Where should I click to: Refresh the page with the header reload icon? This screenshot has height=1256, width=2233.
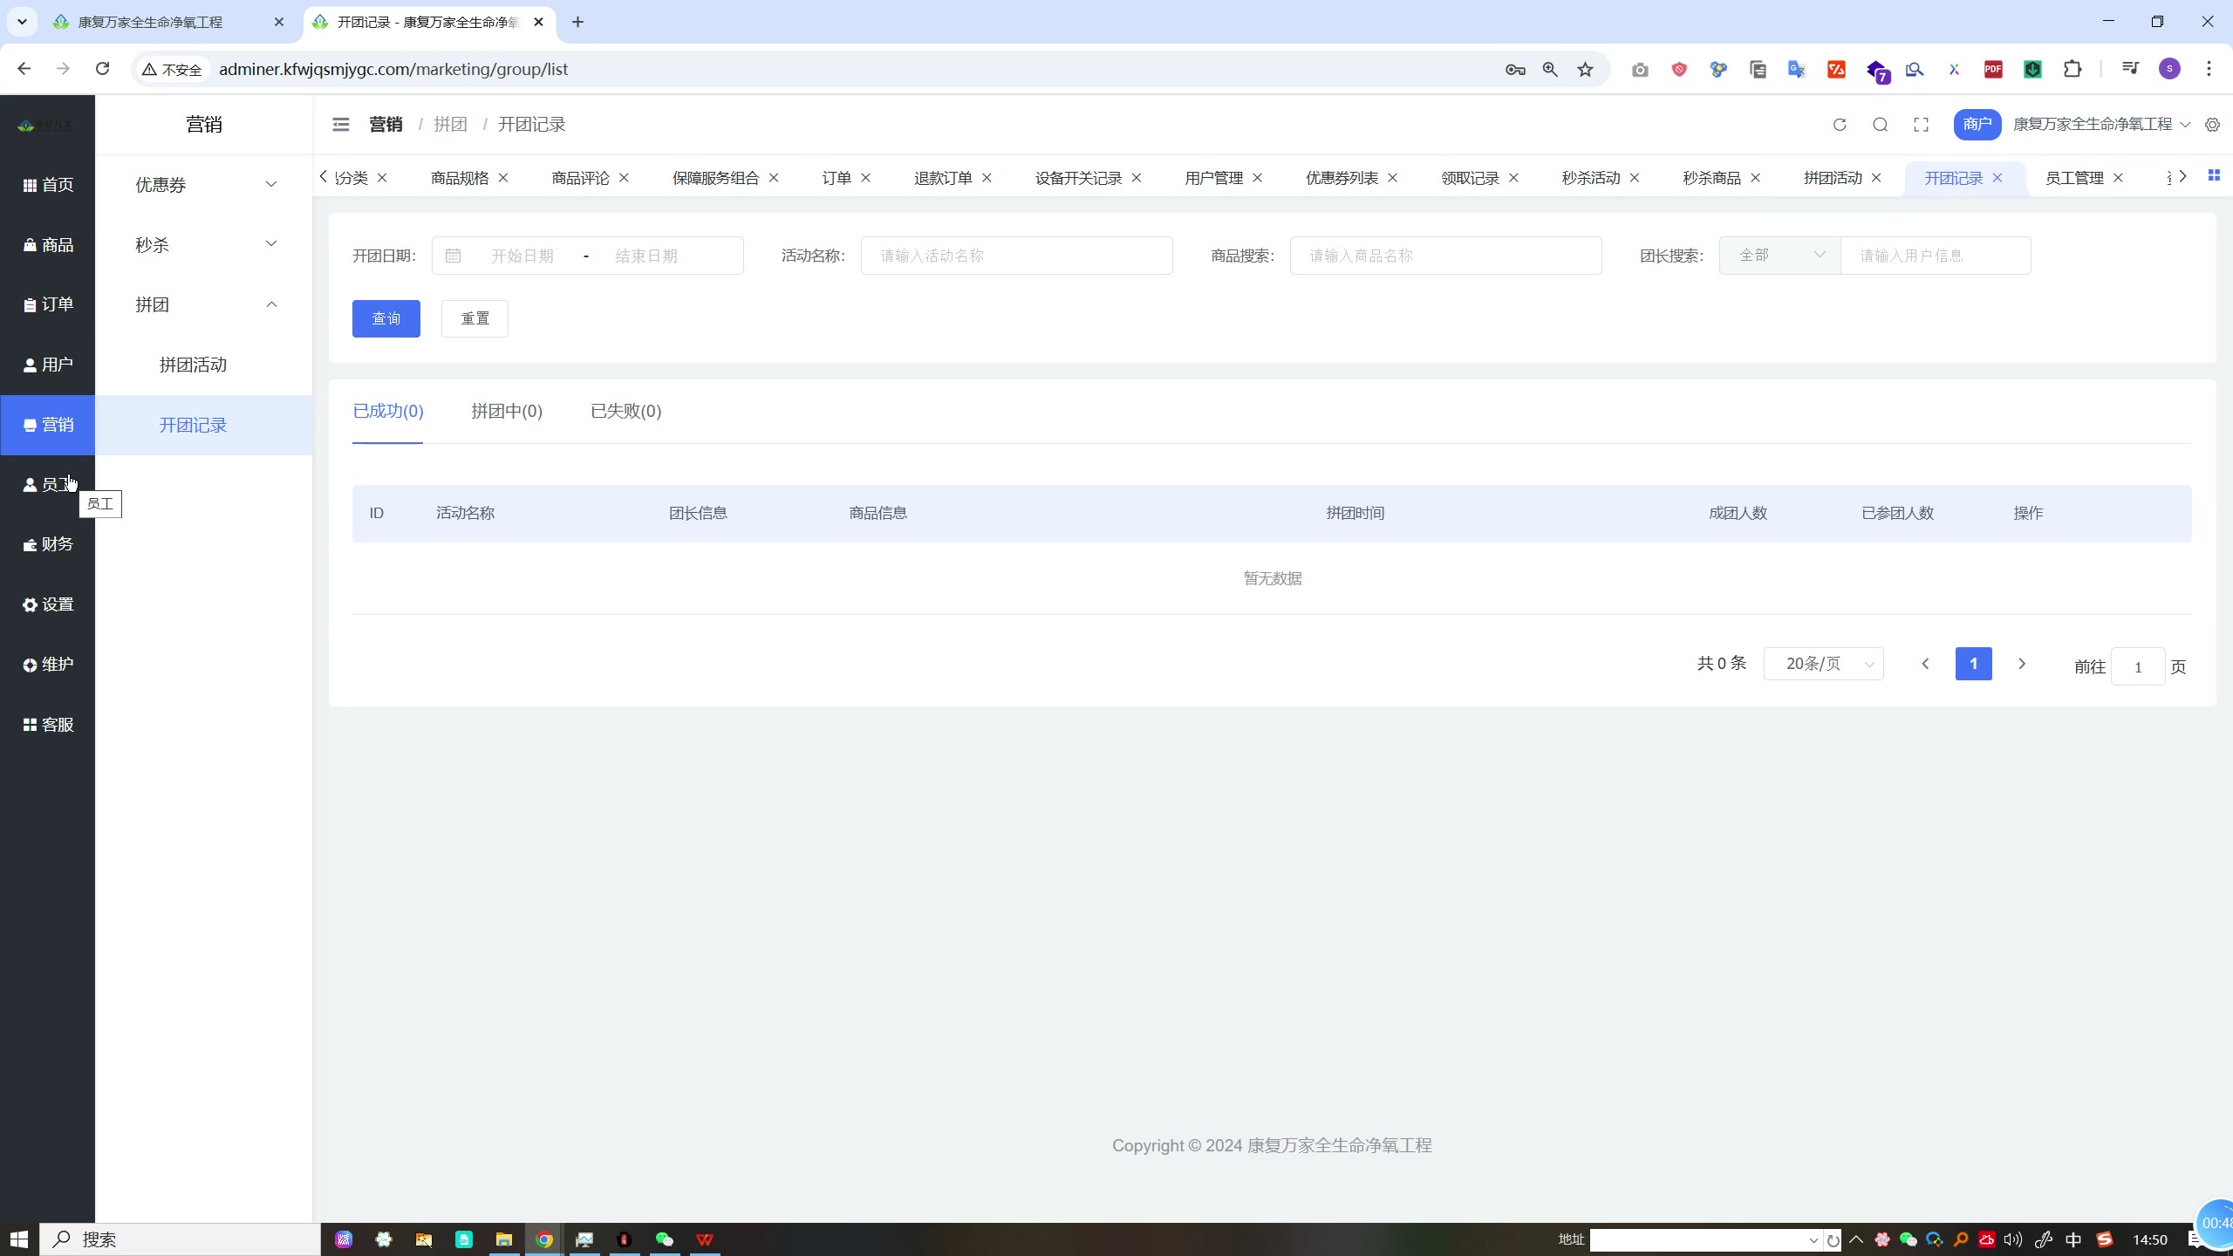pyautogui.click(x=1840, y=125)
